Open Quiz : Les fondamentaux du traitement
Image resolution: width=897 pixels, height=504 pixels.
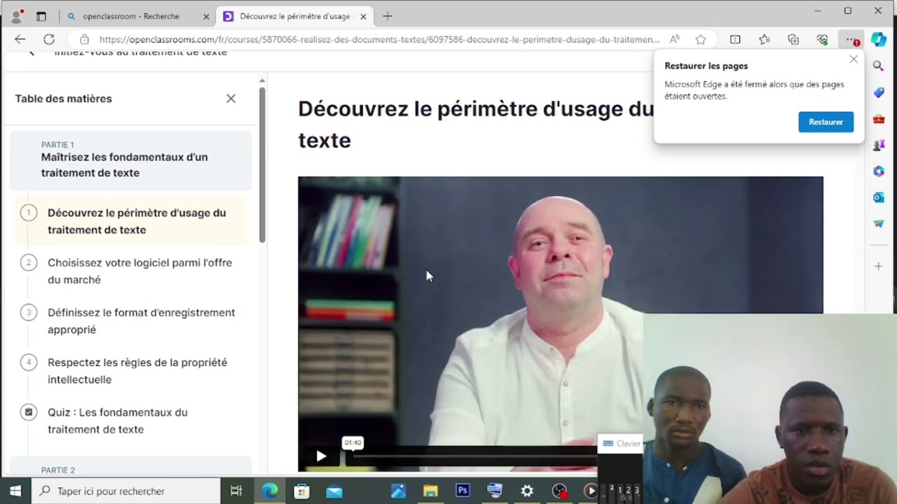117,421
